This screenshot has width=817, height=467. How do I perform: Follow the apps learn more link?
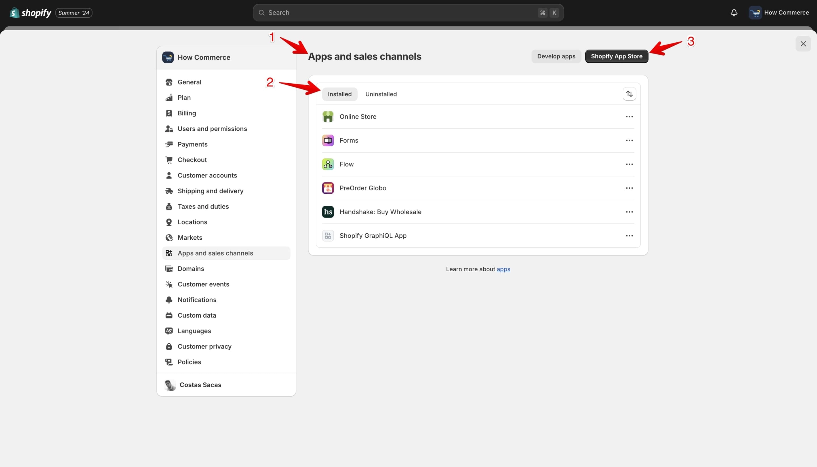click(x=503, y=269)
